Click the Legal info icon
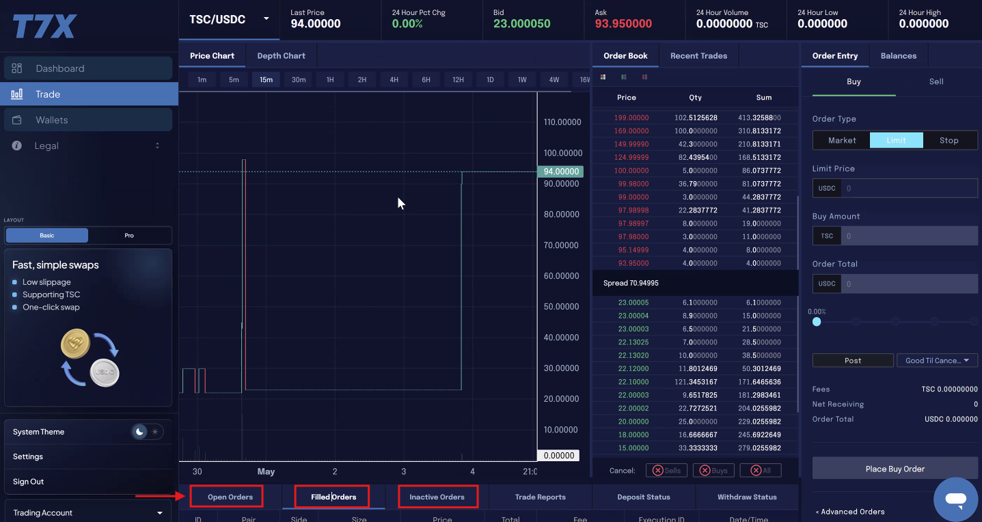 click(17, 146)
